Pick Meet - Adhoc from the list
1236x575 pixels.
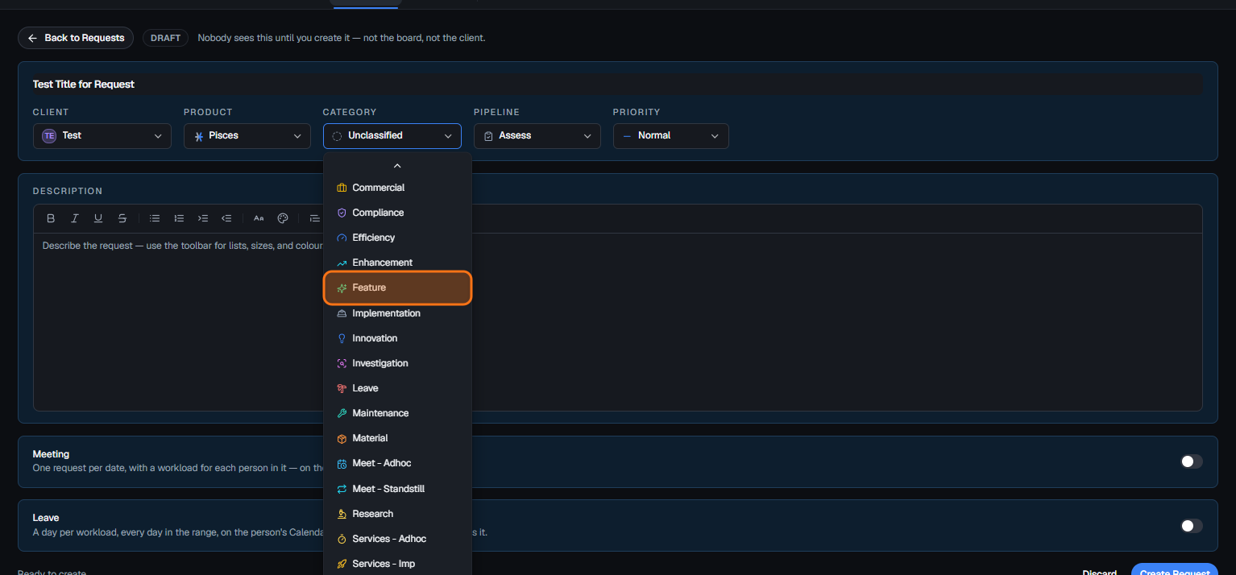tap(397, 463)
